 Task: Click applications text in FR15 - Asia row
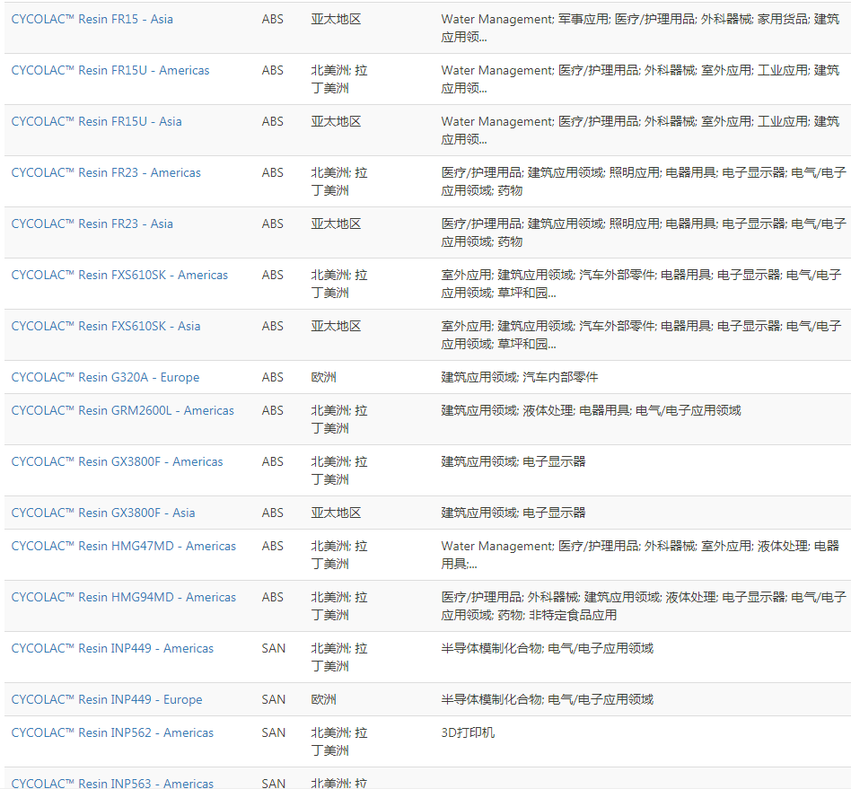click(x=640, y=28)
